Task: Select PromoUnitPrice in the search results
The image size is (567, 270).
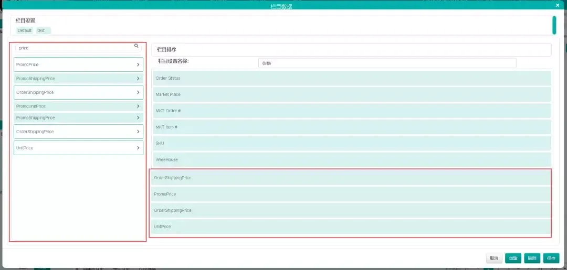Action: coord(78,106)
